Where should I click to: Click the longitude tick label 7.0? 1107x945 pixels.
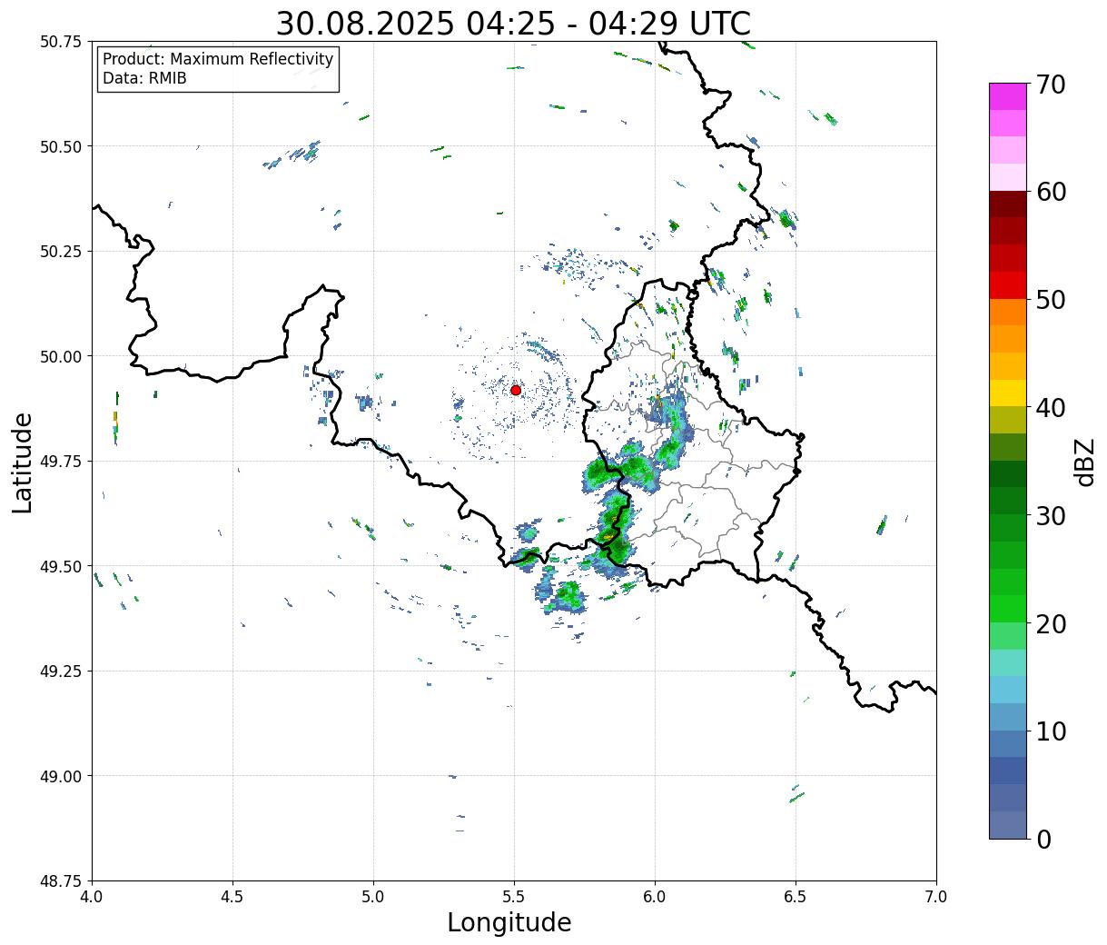click(936, 896)
